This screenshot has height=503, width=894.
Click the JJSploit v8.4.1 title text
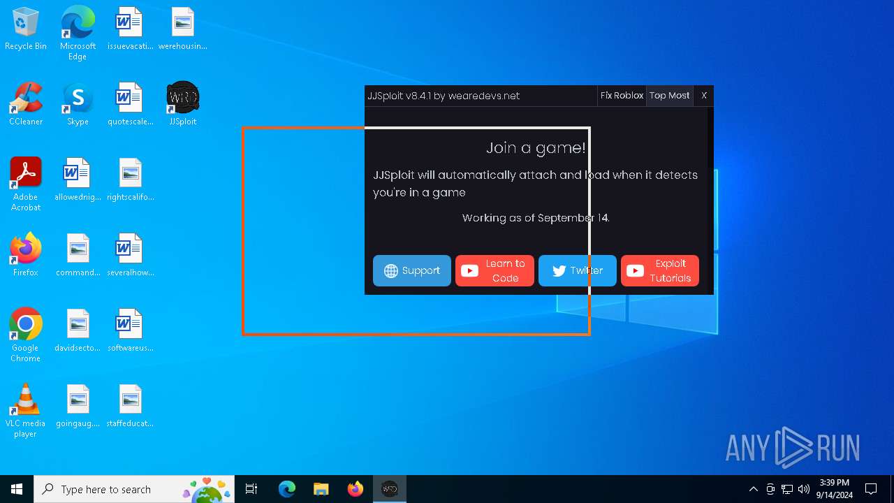(444, 96)
